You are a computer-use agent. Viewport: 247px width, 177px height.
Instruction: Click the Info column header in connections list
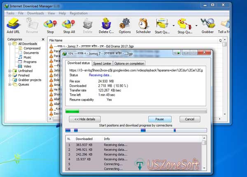tap(107, 139)
